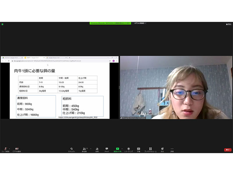The image size is (233, 175).
Task: Open the Security shield menu
Action: coord(72,149)
